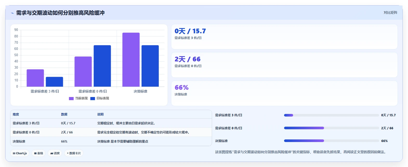Click x-axis label 需求标准差 3 件/日 under the chart
Viewport: 408px width, 167px height.
tap(45, 92)
